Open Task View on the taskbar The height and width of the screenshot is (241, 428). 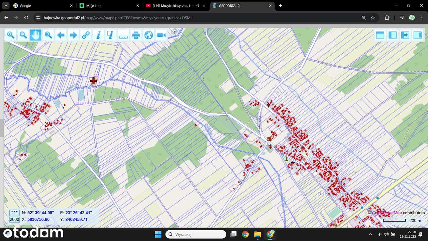click(233, 234)
